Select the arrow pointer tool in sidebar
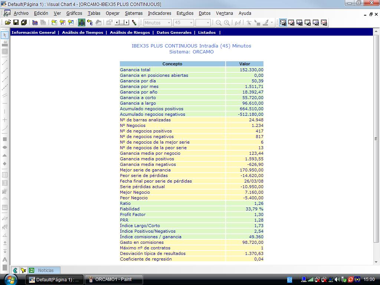 click(x=5, y=35)
